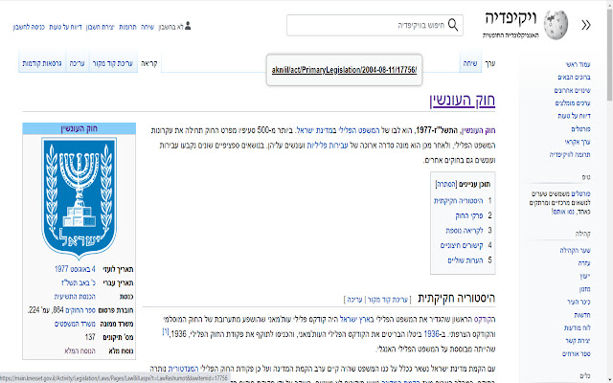
Task: Open the ארץ ישראל link in the history section
Action: (354, 319)
